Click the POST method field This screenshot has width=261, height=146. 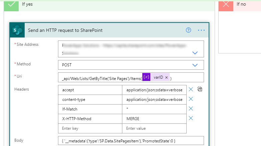click(131, 65)
